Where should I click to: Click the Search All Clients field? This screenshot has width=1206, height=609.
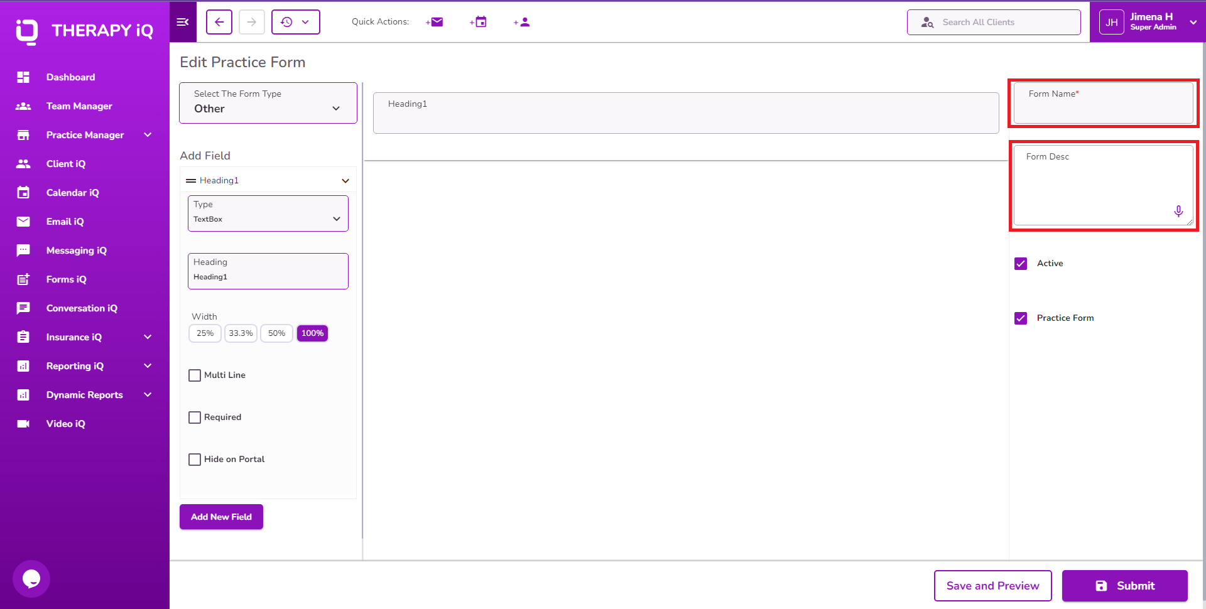click(994, 22)
